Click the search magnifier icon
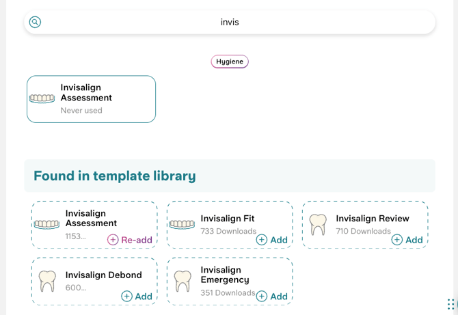Screen dimensions: 458x315 click(35, 22)
